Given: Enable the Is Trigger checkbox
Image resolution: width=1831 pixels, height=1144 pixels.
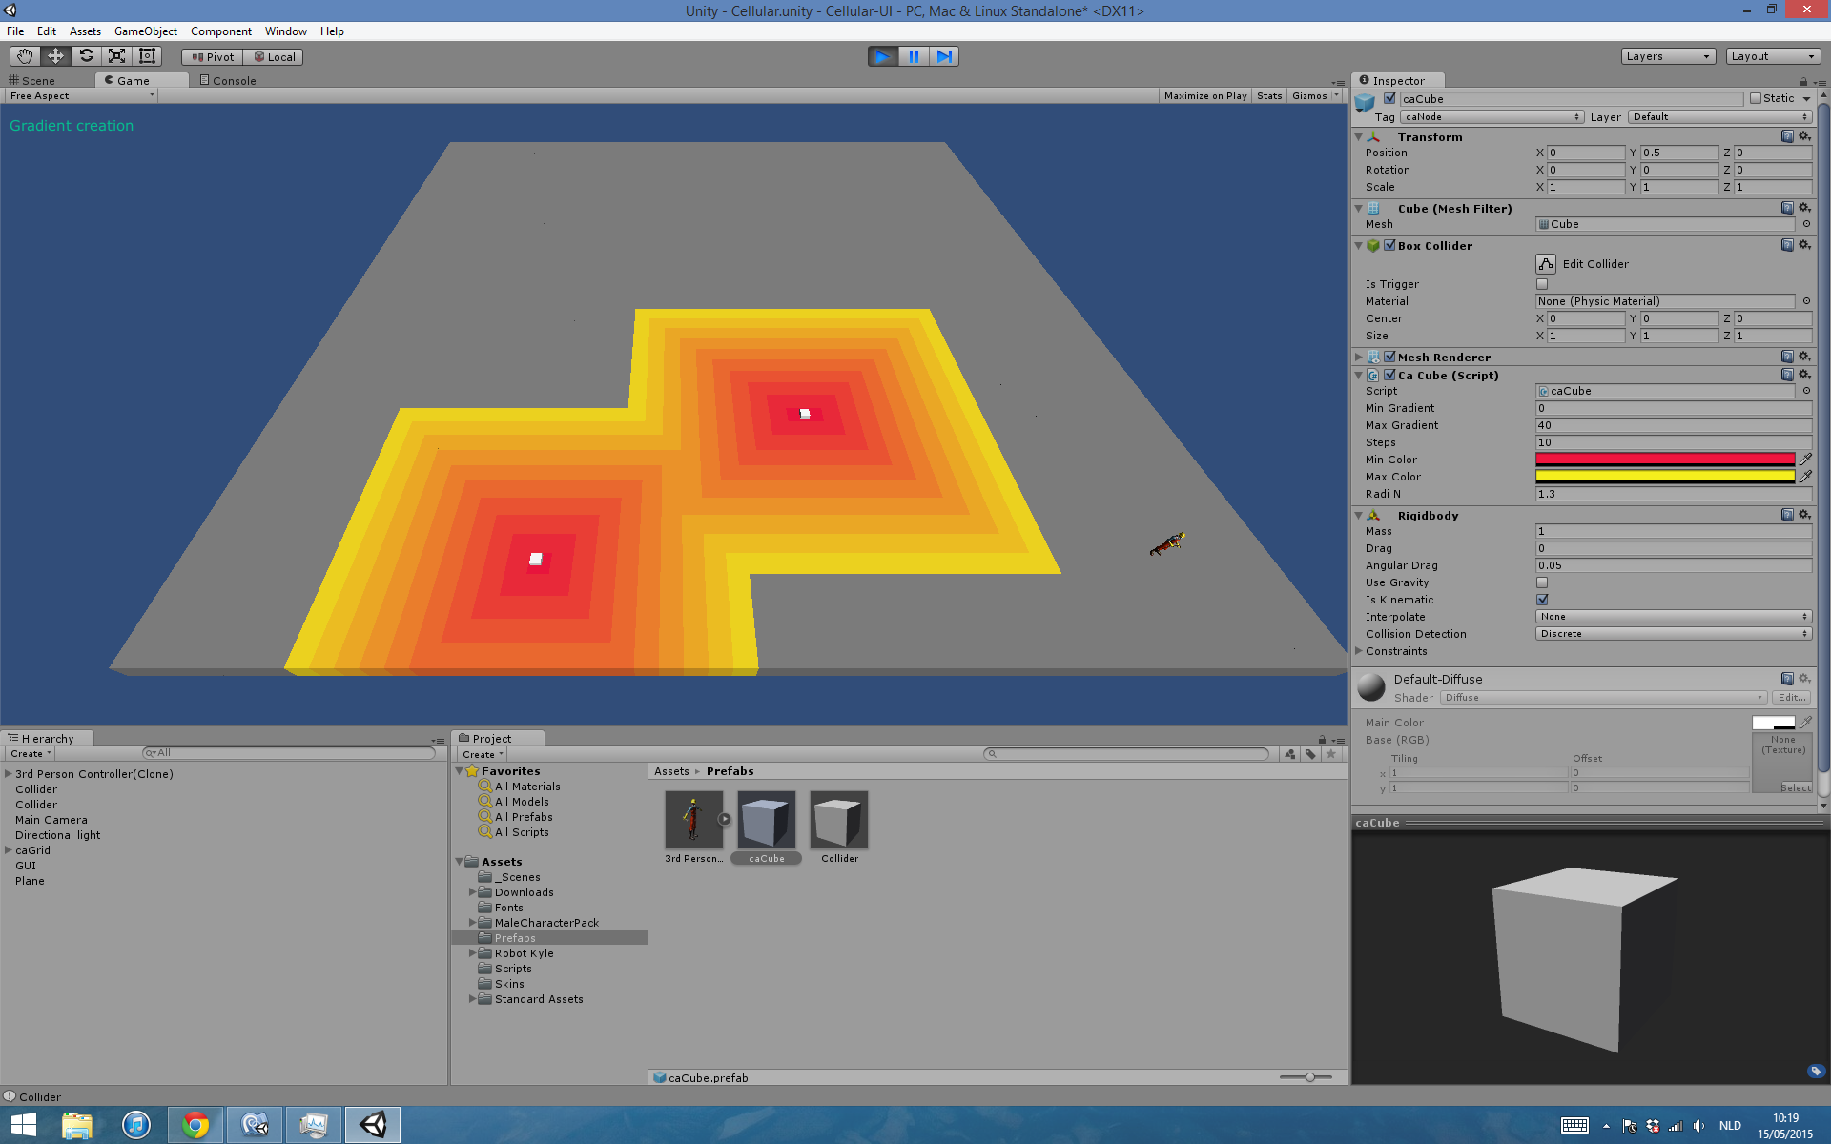Looking at the screenshot, I should pos(1542,284).
